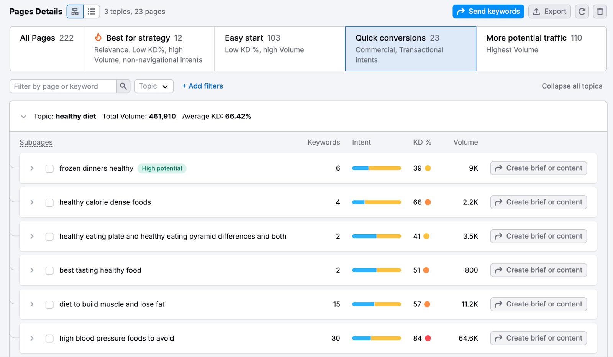Click the orange KD dot for healthy calorie dense foods
Image resolution: width=613 pixels, height=357 pixels.
click(x=428, y=202)
